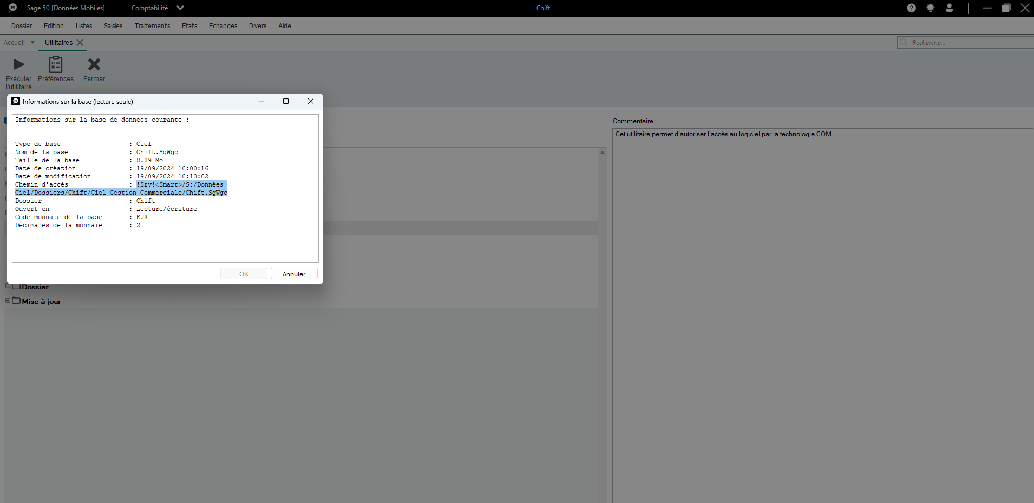Click the Sage icon in the dialog title bar
This screenshot has height=503, width=1034.
click(x=16, y=101)
